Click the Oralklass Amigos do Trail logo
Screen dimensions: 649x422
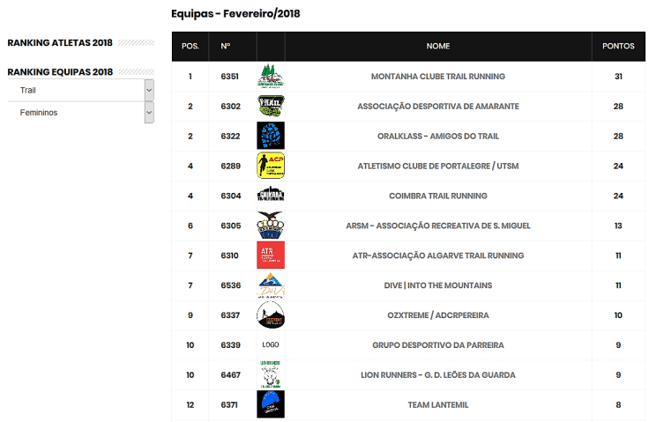pyautogui.click(x=271, y=136)
